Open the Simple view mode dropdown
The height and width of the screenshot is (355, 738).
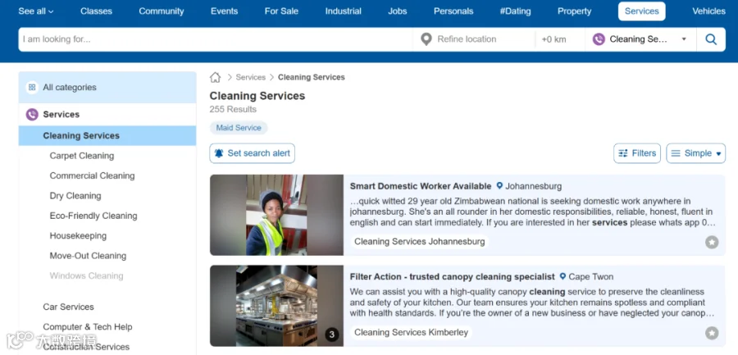[x=695, y=153]
